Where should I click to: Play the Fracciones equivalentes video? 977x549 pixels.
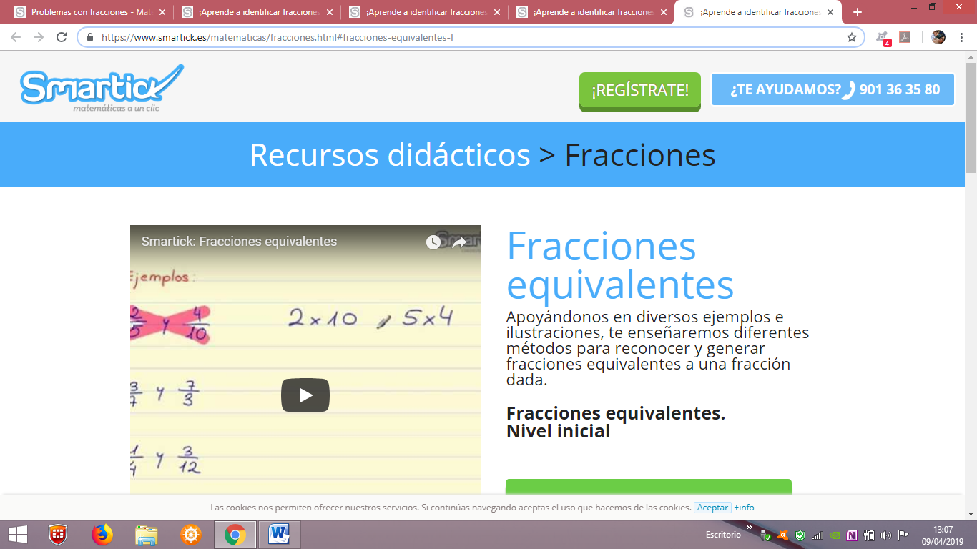305,395
